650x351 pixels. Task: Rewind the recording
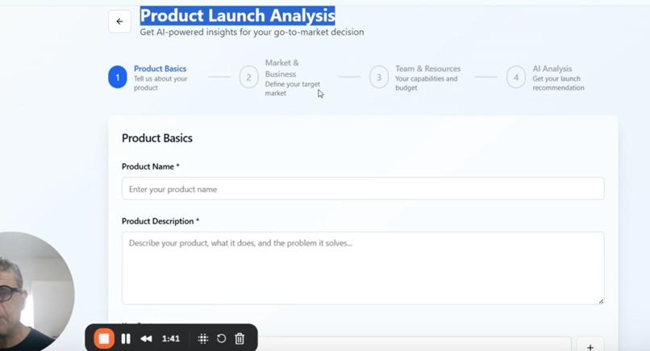click(x=146, y=339)
